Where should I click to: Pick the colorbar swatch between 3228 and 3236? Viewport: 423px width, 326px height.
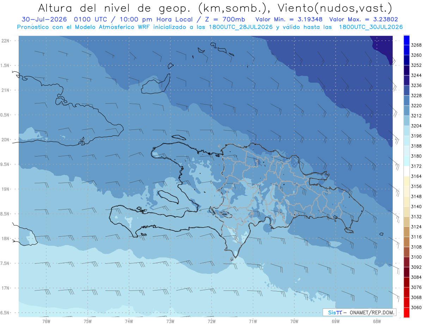(x=406, y=91)
